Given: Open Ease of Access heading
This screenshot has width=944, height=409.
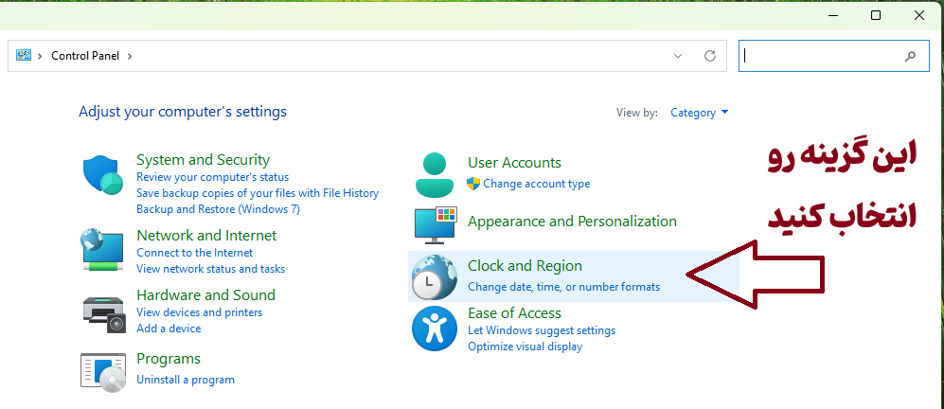Looking at the screenshot, I should pyautogui.click(x=514, y=313).
